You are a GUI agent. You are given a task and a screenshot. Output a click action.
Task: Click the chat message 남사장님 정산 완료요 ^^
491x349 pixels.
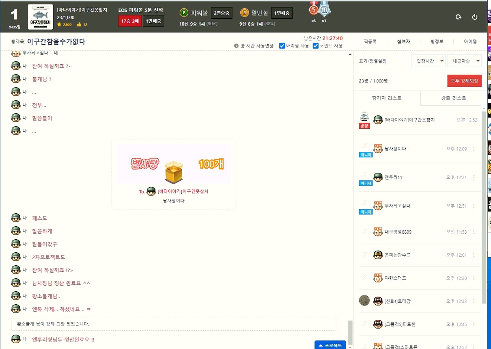(x=61, y=283)
